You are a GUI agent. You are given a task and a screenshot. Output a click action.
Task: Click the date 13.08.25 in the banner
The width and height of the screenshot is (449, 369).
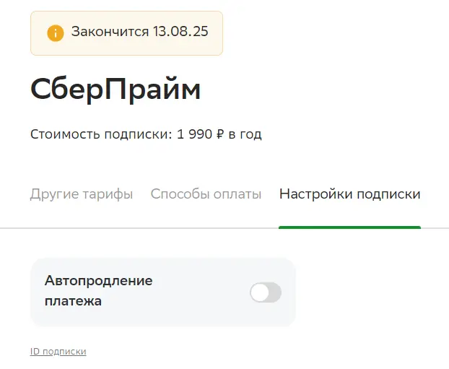(x=180, y=32)
